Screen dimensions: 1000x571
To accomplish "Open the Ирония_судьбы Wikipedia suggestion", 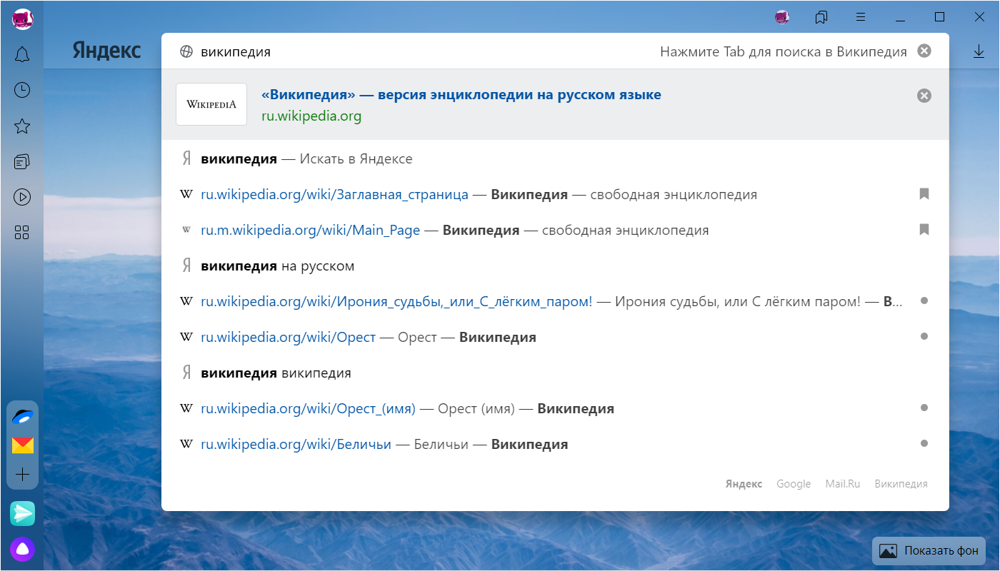I will (555, 301).
